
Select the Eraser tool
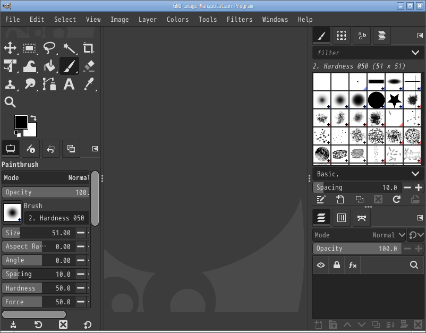coord(89,66)
